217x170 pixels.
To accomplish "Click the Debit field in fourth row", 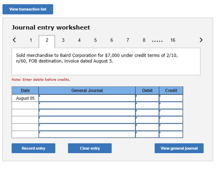I will [x=147, y=120].
